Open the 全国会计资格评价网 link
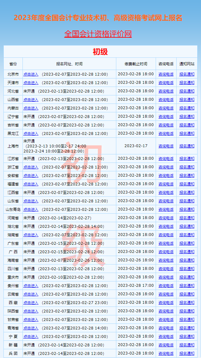 (x=98, y=34)
